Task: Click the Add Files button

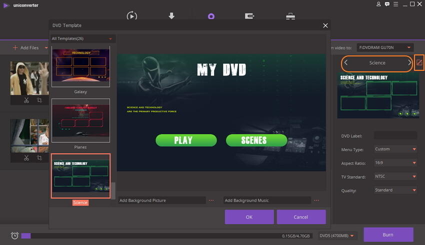Action: 26,47
